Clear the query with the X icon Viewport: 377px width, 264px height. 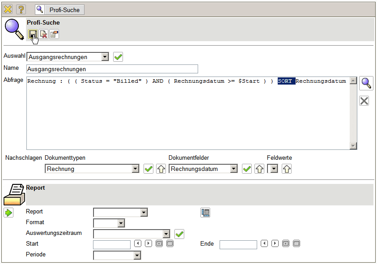click(x=364, y=101)
